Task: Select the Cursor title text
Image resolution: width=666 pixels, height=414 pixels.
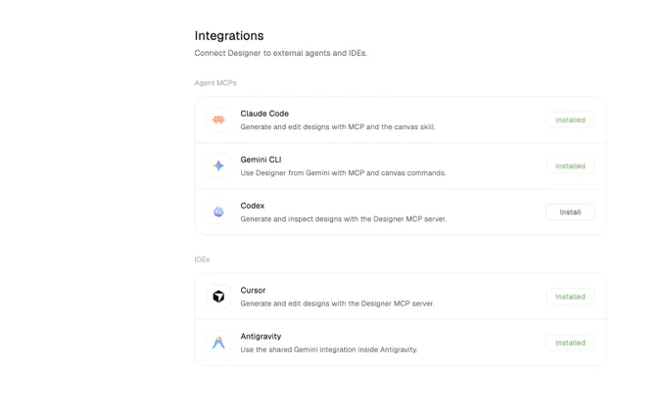Action: 253,291
